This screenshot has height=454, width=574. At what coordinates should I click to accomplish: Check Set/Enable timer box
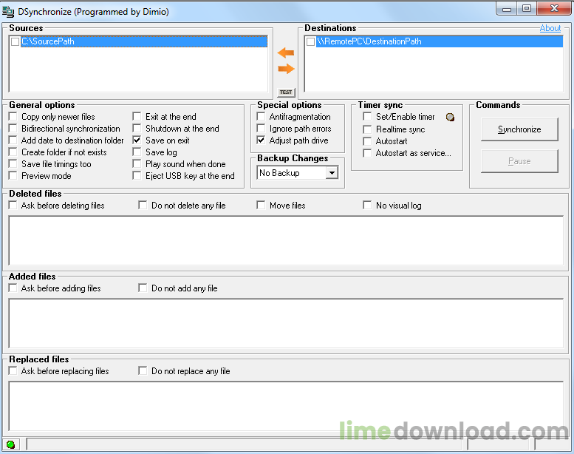point(367,117)
